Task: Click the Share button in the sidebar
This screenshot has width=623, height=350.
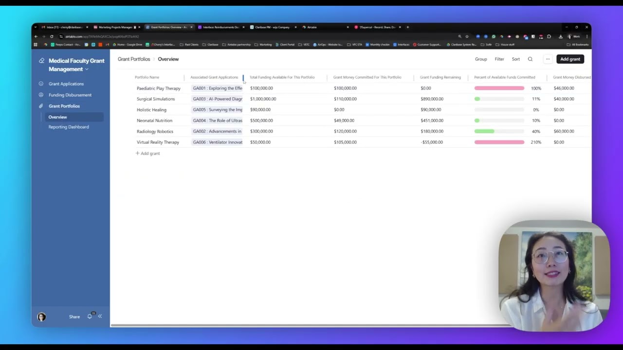Action: click(74, 317)
